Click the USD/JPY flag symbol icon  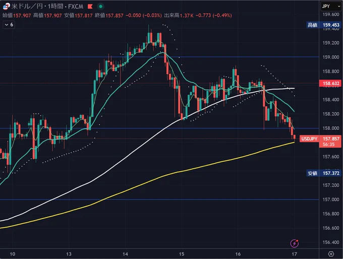click(6, 7)
